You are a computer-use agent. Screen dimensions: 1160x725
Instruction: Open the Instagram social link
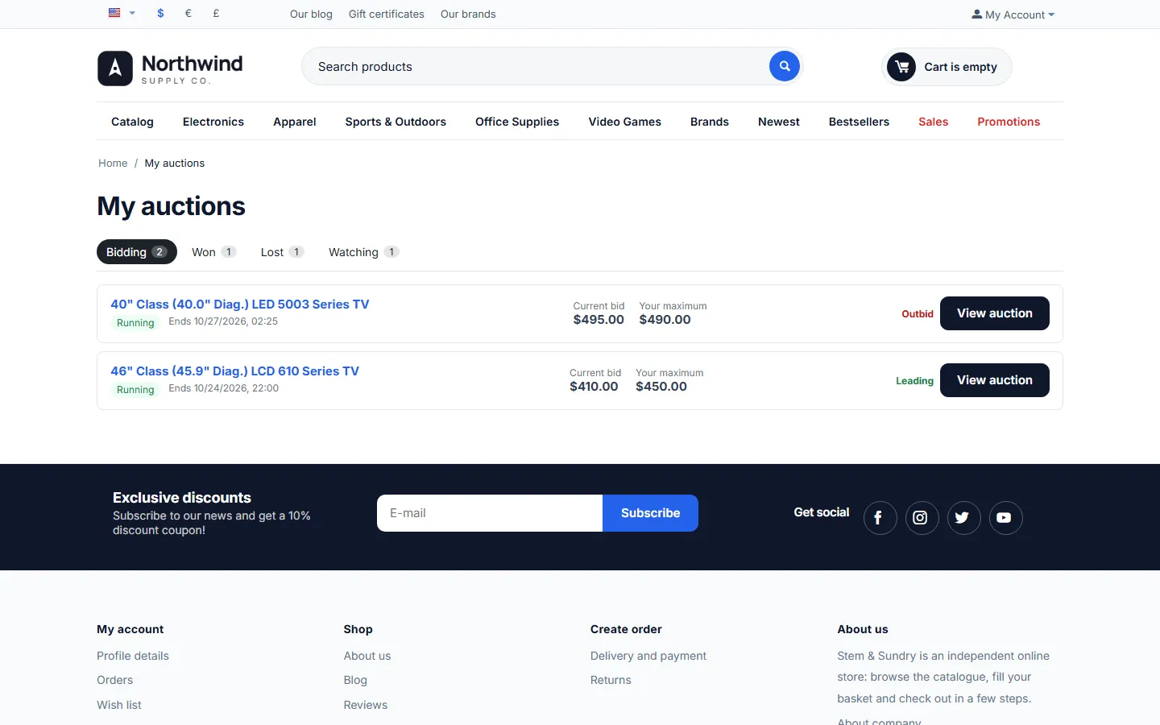(922, 518)
